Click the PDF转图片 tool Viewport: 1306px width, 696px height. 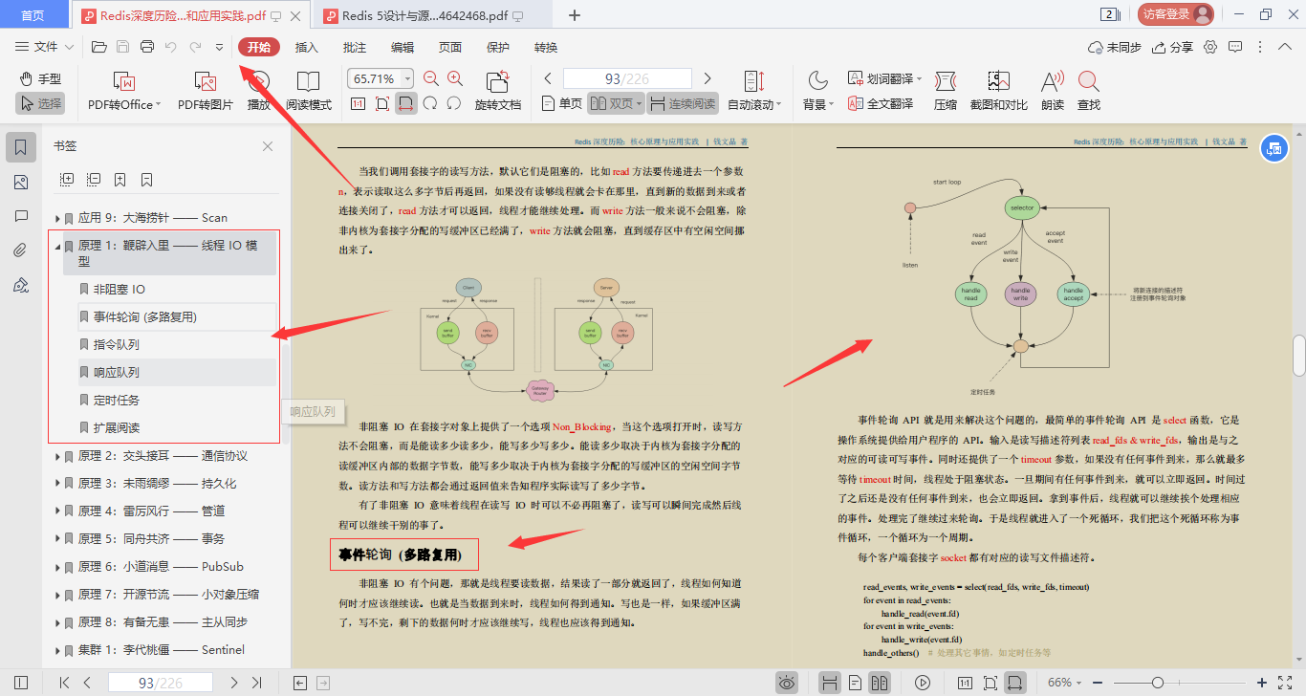(205, 91)
